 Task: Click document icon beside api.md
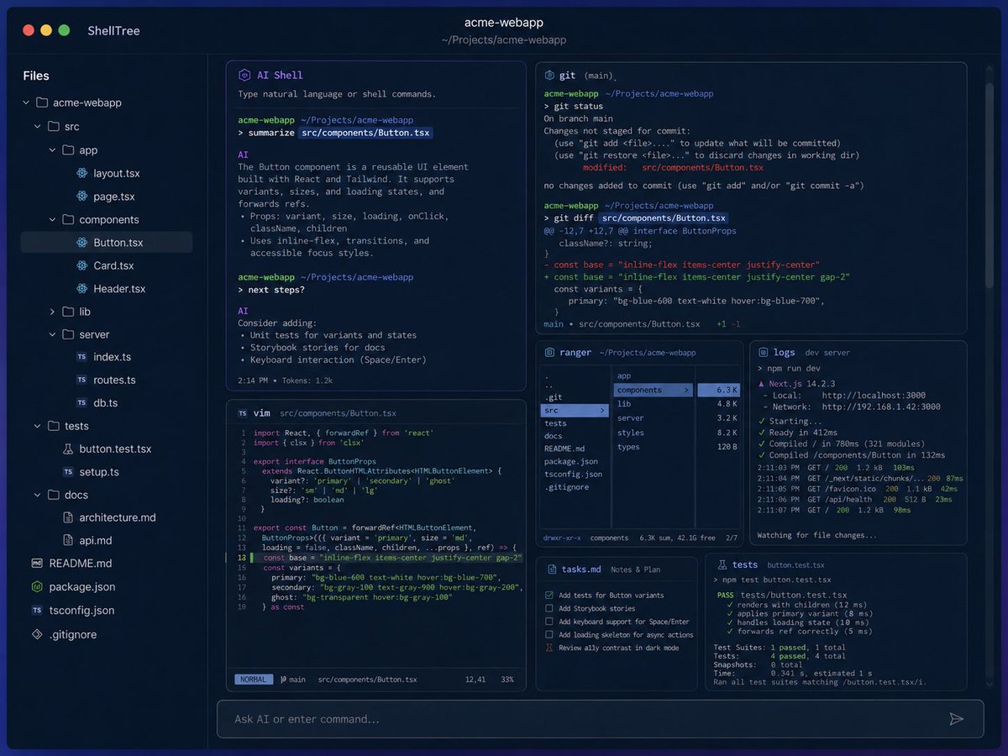(x=68, y=540)
